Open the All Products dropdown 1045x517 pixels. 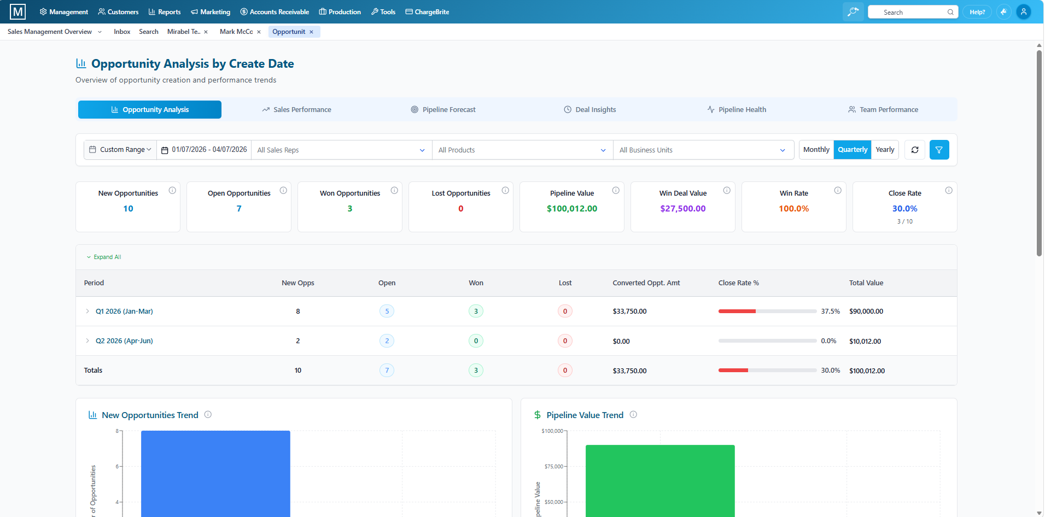pos(522,150)
